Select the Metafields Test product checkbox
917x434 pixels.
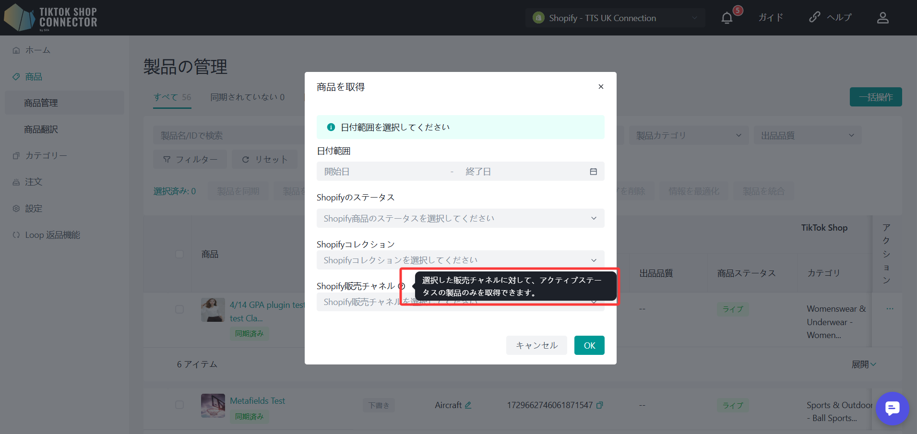(x=179, y=405)
